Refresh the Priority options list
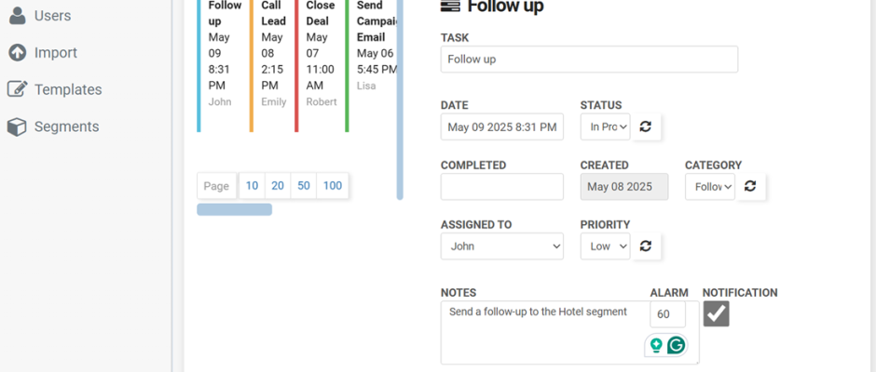 646,246
